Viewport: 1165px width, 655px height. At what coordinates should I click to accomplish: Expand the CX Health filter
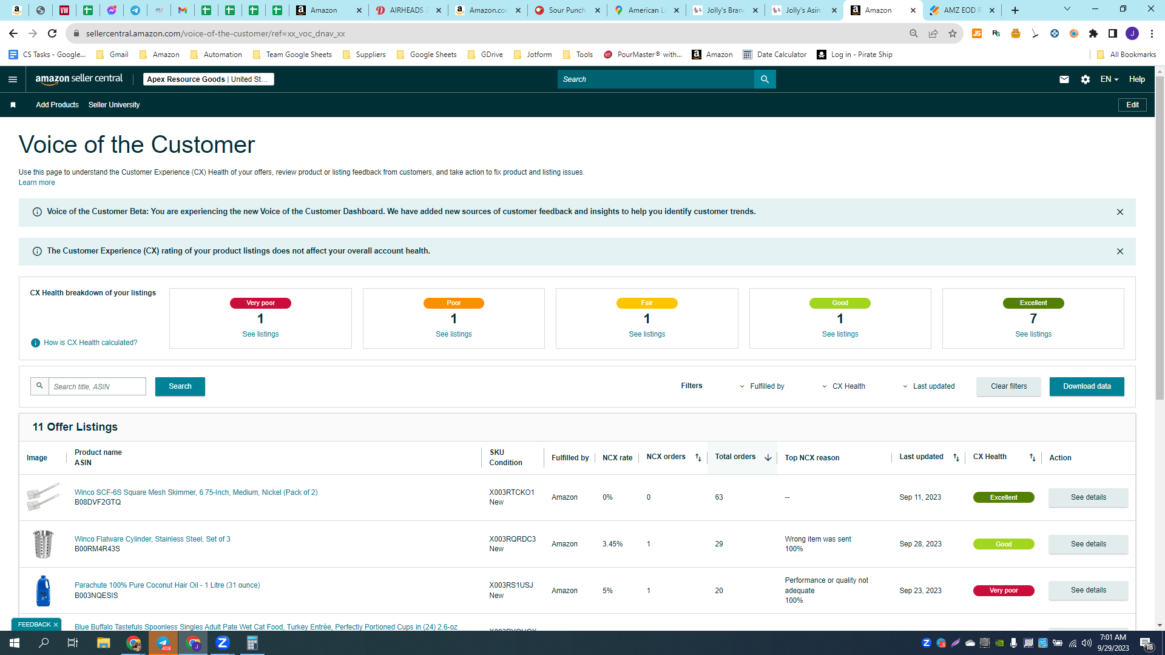click(x=844, y=386)
